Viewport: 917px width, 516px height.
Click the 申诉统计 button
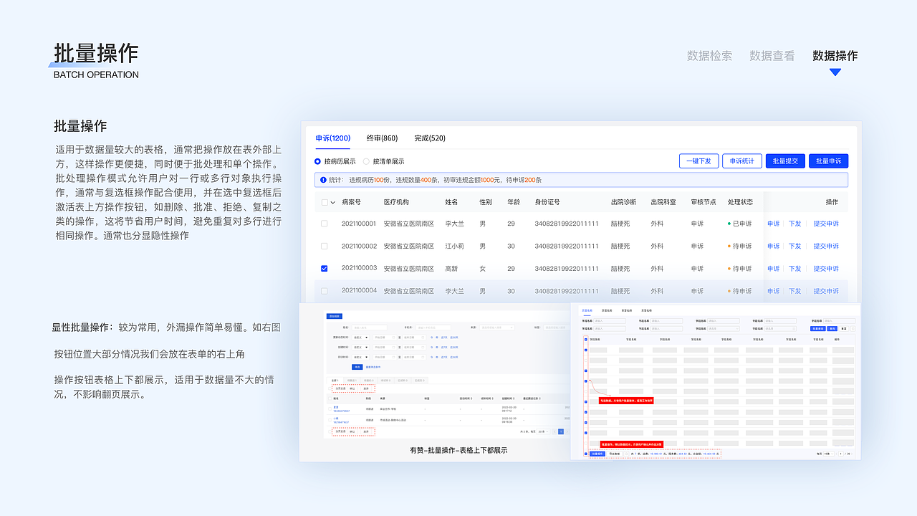[741, 161]
